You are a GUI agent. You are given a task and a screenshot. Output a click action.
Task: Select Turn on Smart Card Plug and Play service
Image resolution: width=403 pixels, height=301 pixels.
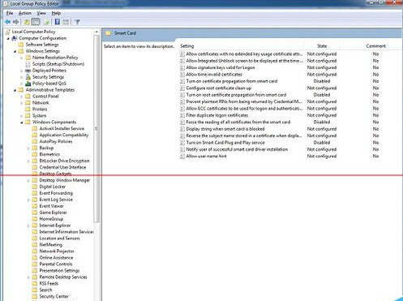pyautogui.click(x=225, y=143)
